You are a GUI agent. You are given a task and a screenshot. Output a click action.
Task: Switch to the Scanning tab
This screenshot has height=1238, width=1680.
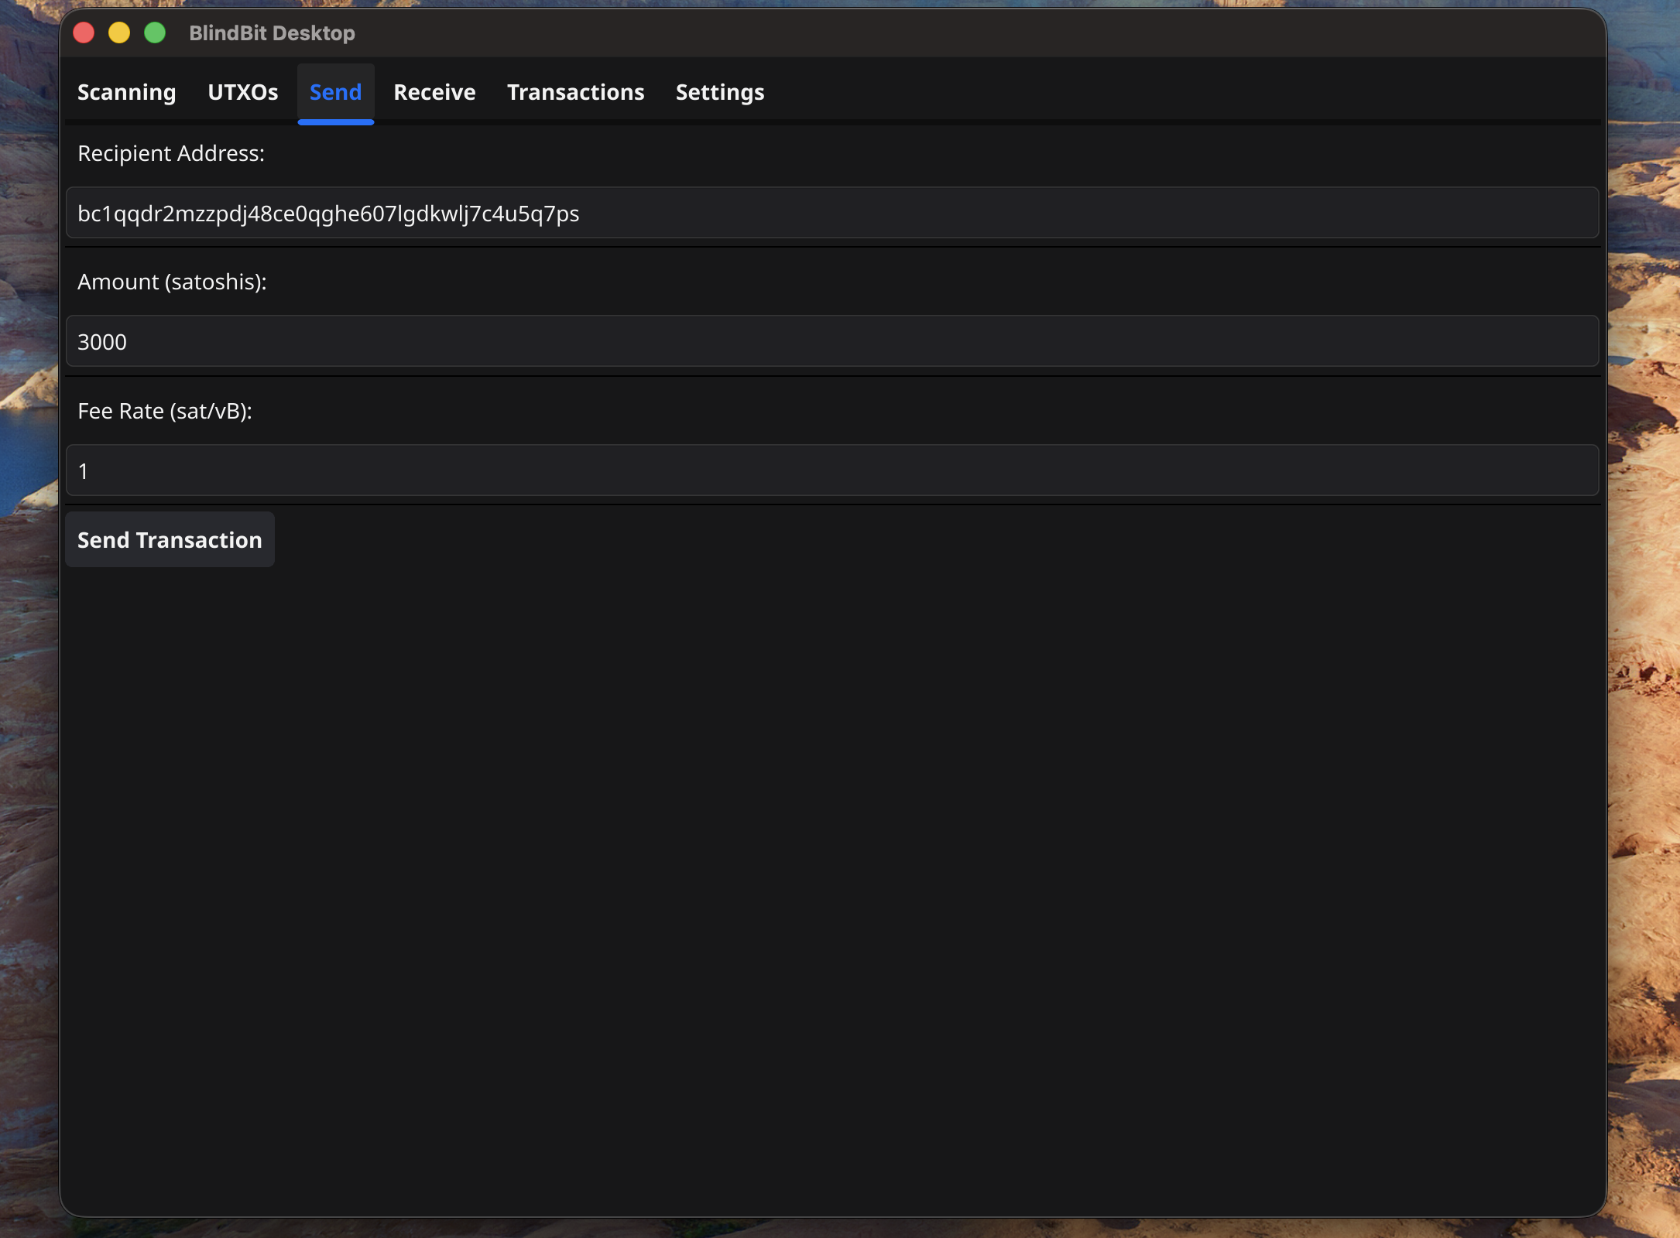(126, 92)
